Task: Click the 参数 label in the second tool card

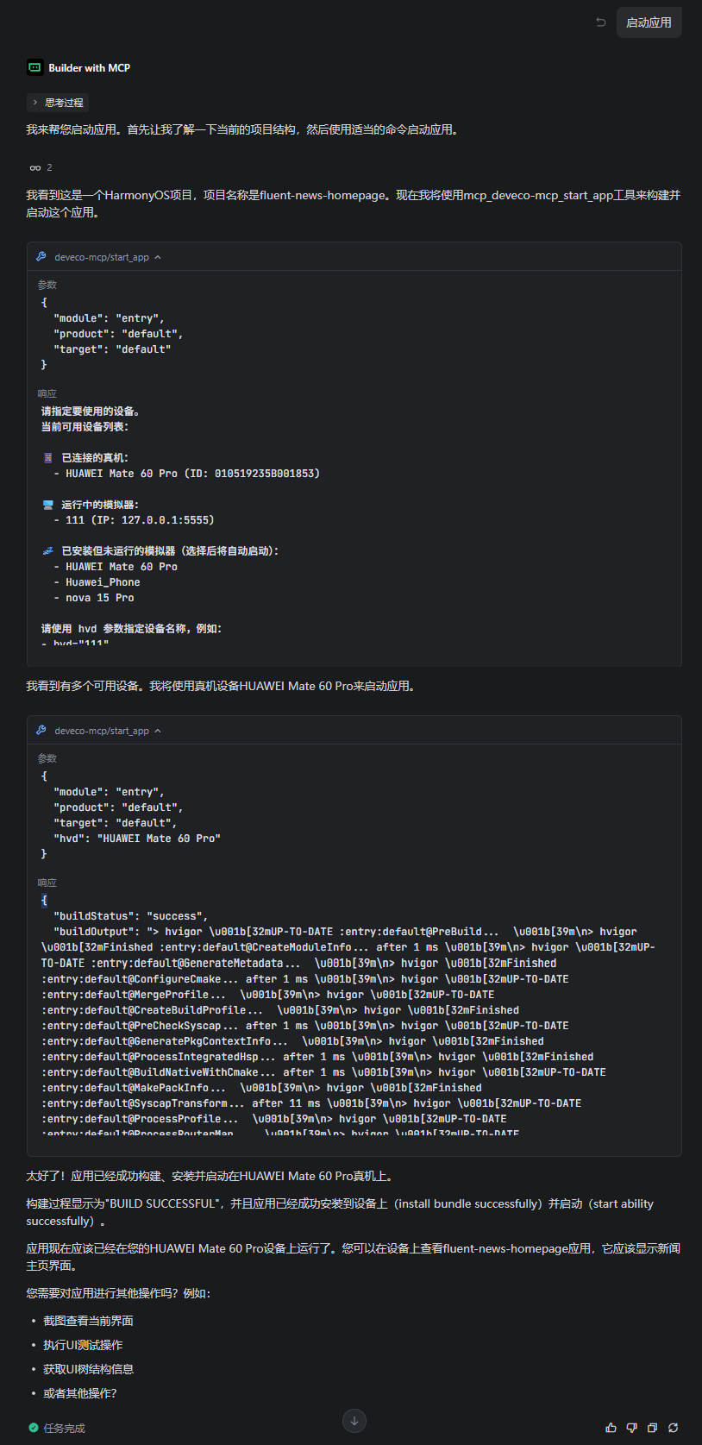Action: pos(47,758)
